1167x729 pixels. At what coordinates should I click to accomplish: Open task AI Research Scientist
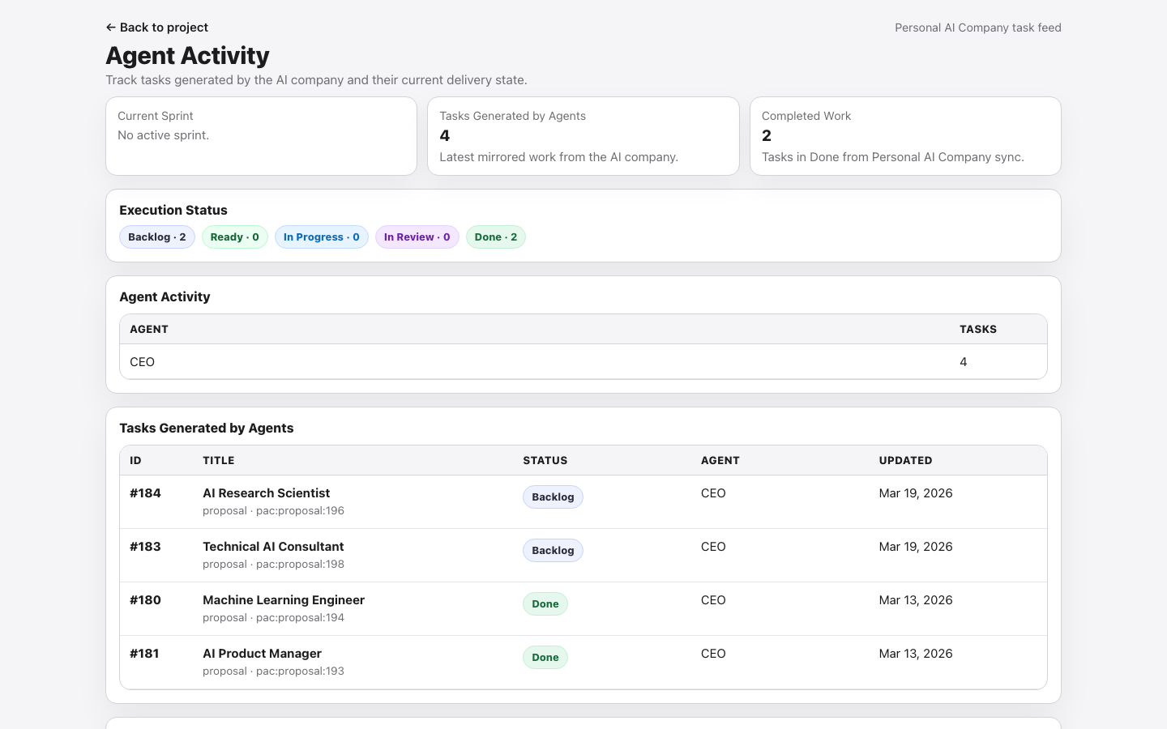pyautogui.click(x=266, y=493)
